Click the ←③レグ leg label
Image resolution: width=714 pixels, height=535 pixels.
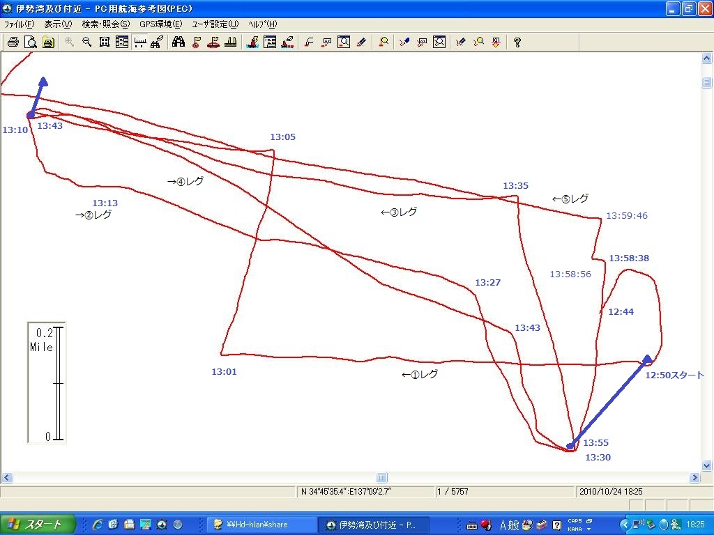tap(398, 212)
